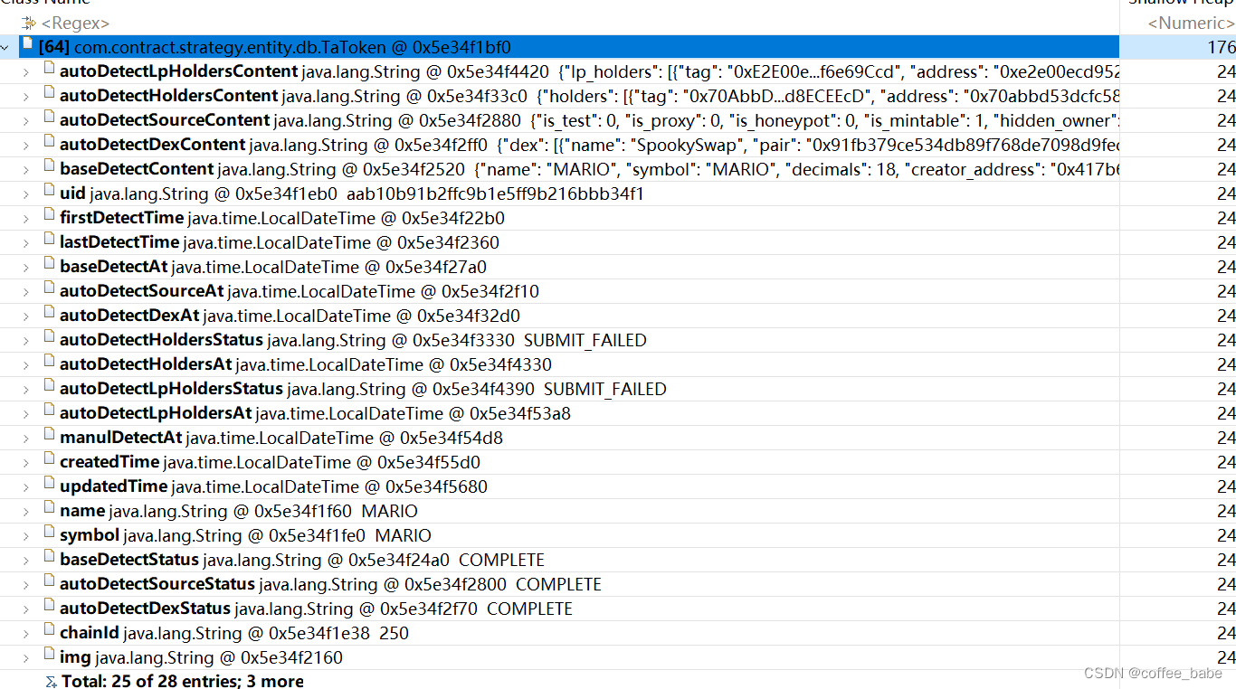Collapse the TaToken @ 0x5e34f1bf0 node

click(x=6, y=47)
